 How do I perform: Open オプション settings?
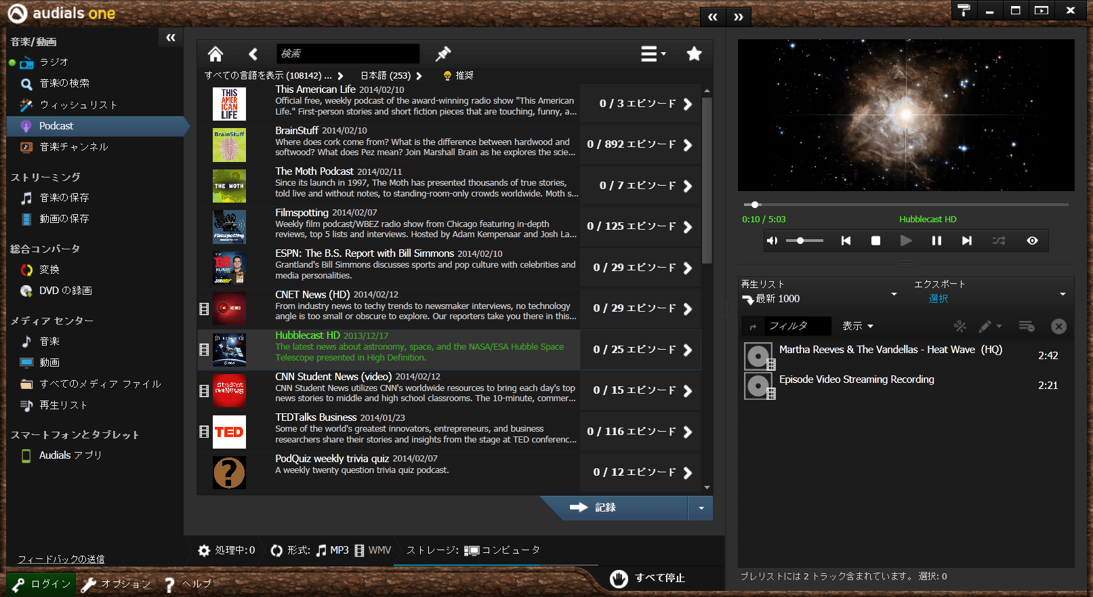point(117,584)
